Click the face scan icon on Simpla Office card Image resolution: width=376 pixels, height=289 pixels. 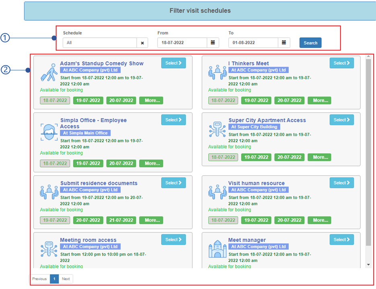(49, 132)
